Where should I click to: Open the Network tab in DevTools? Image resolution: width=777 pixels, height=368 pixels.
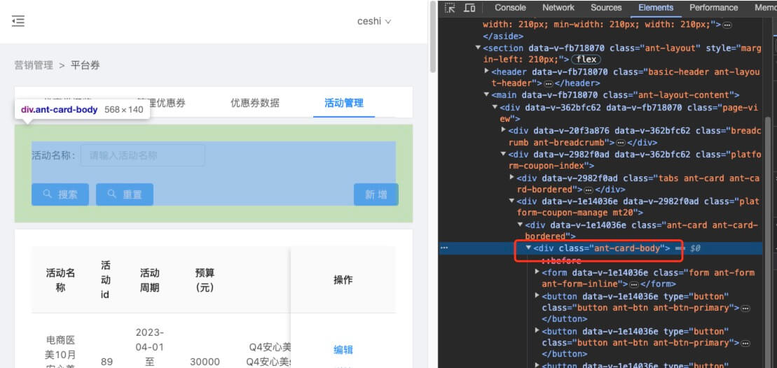click(x=558, y=8)
